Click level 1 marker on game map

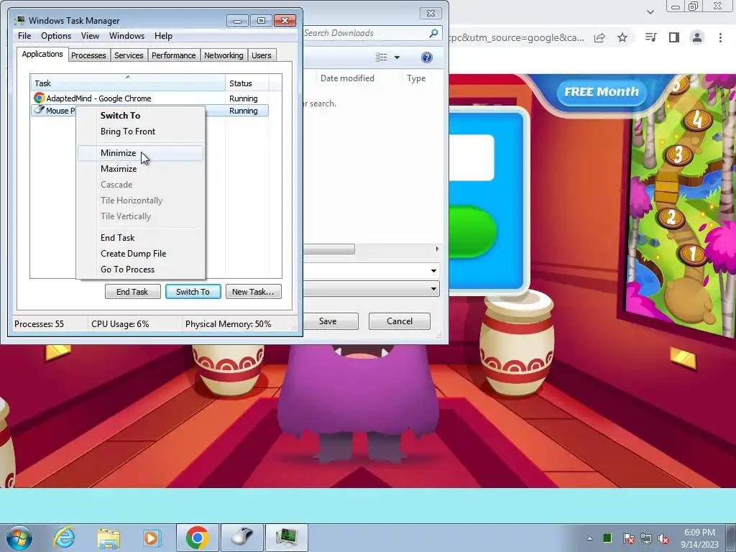693,254
